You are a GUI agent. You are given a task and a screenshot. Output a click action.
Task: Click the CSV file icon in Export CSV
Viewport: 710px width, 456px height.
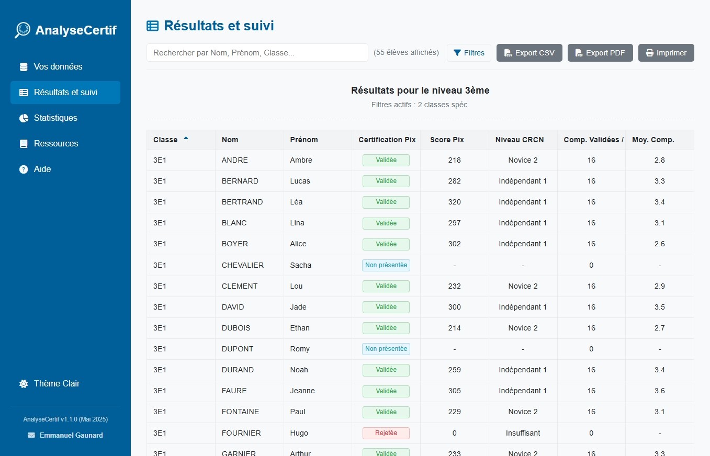(x=508, y=53)
